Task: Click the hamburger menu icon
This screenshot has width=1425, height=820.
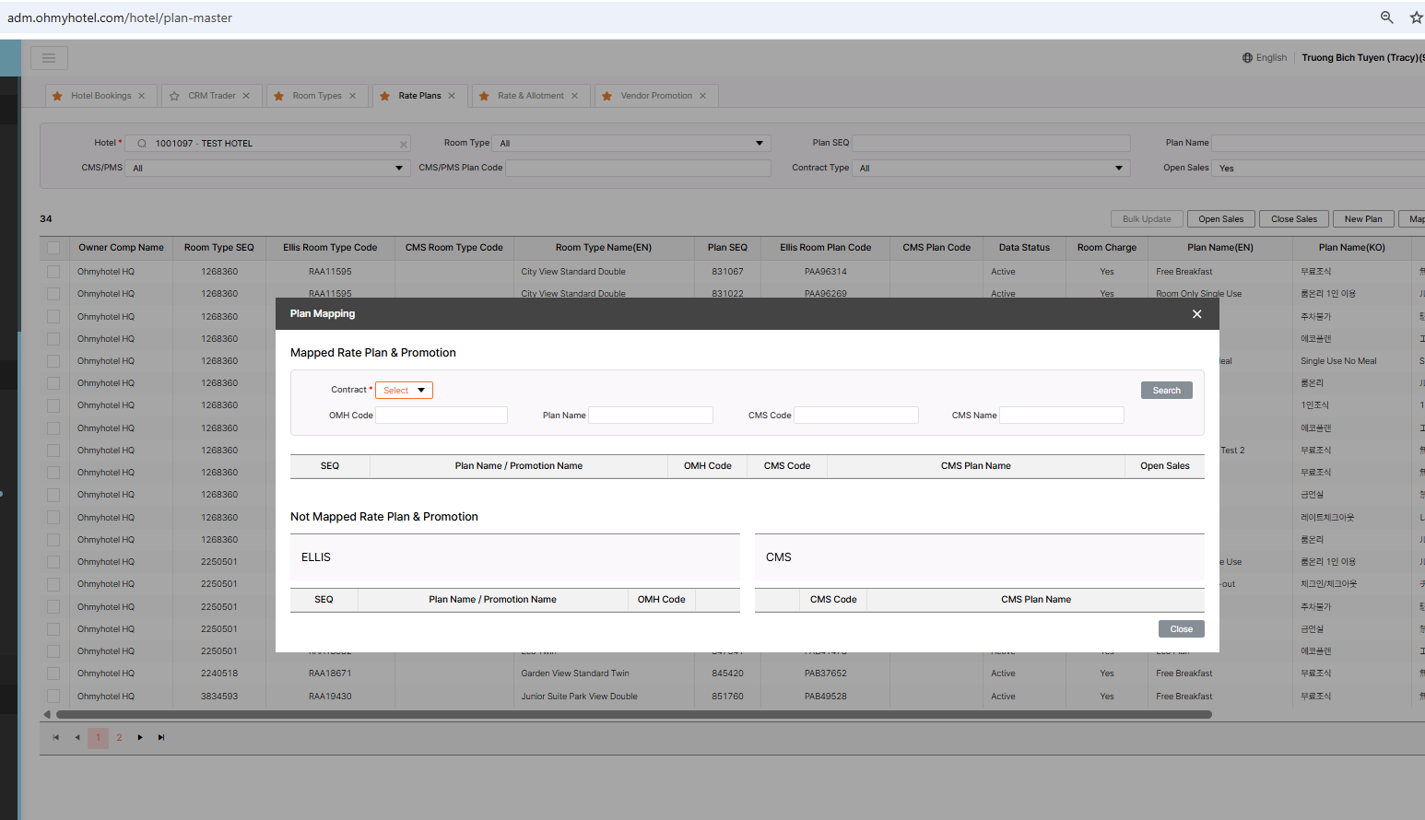Action: point(49,58)
